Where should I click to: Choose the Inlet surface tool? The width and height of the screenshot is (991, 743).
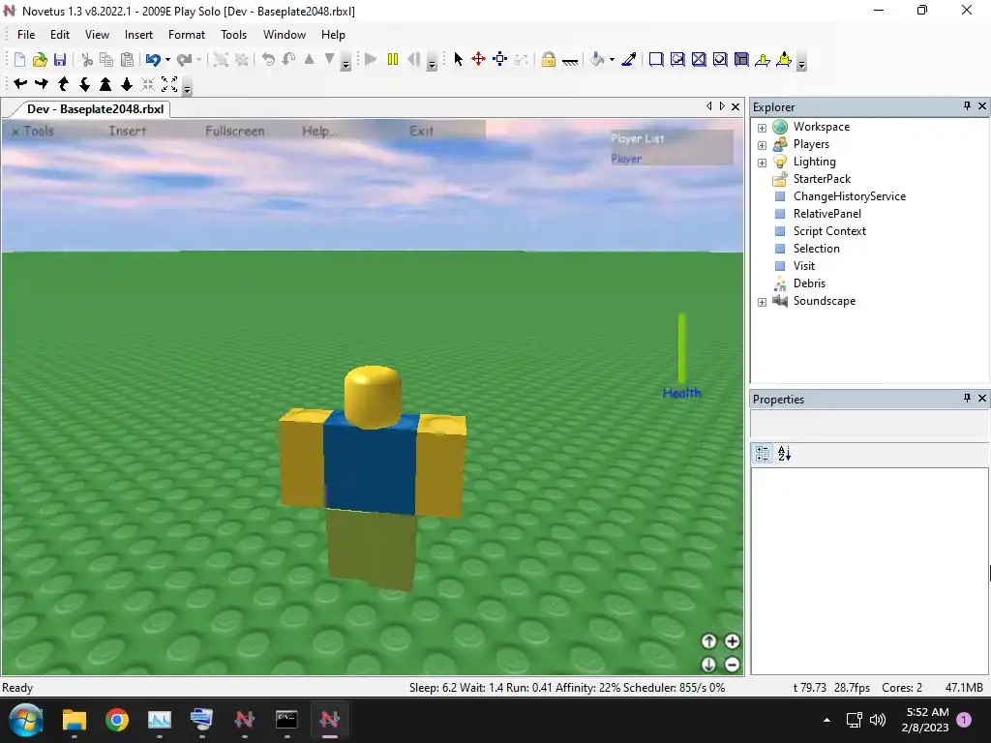pyautogui.click(x=741, y=59)
